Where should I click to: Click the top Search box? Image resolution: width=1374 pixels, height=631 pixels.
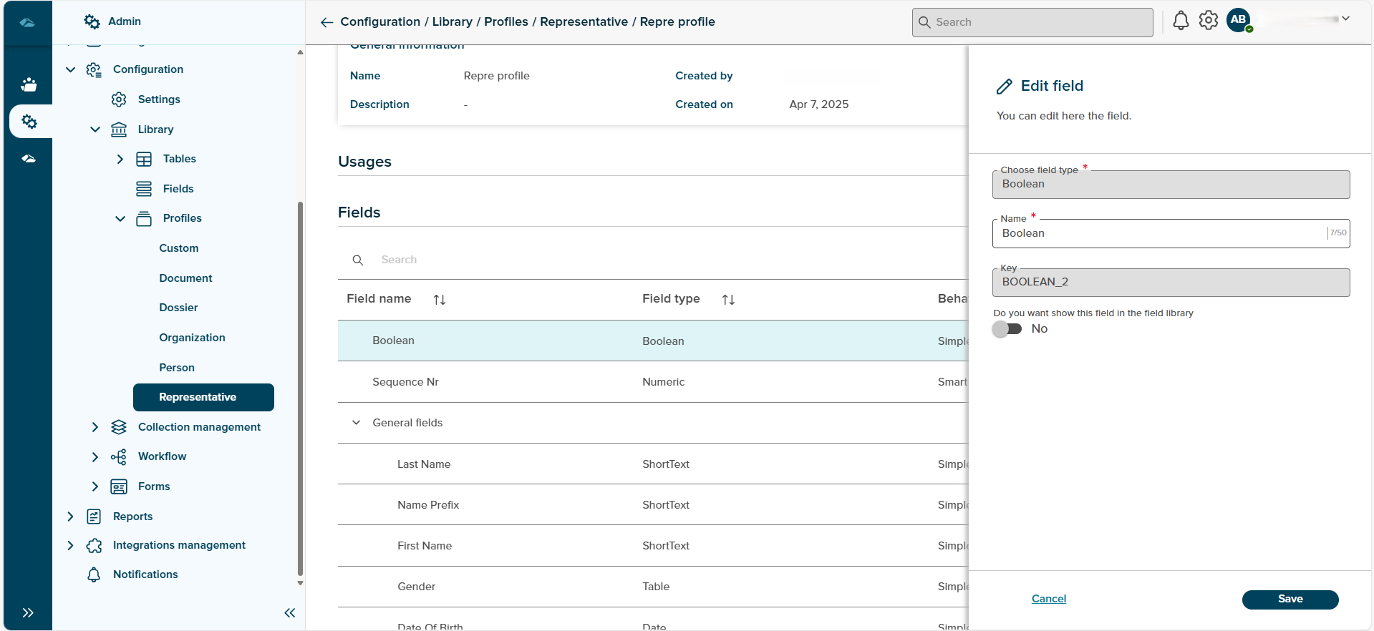click(x=1032, y=22)
